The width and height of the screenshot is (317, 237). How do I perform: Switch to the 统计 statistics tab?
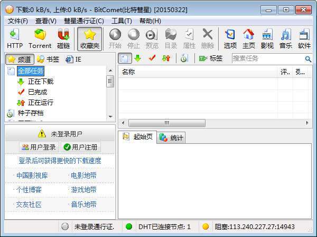(x=171, y=138)
